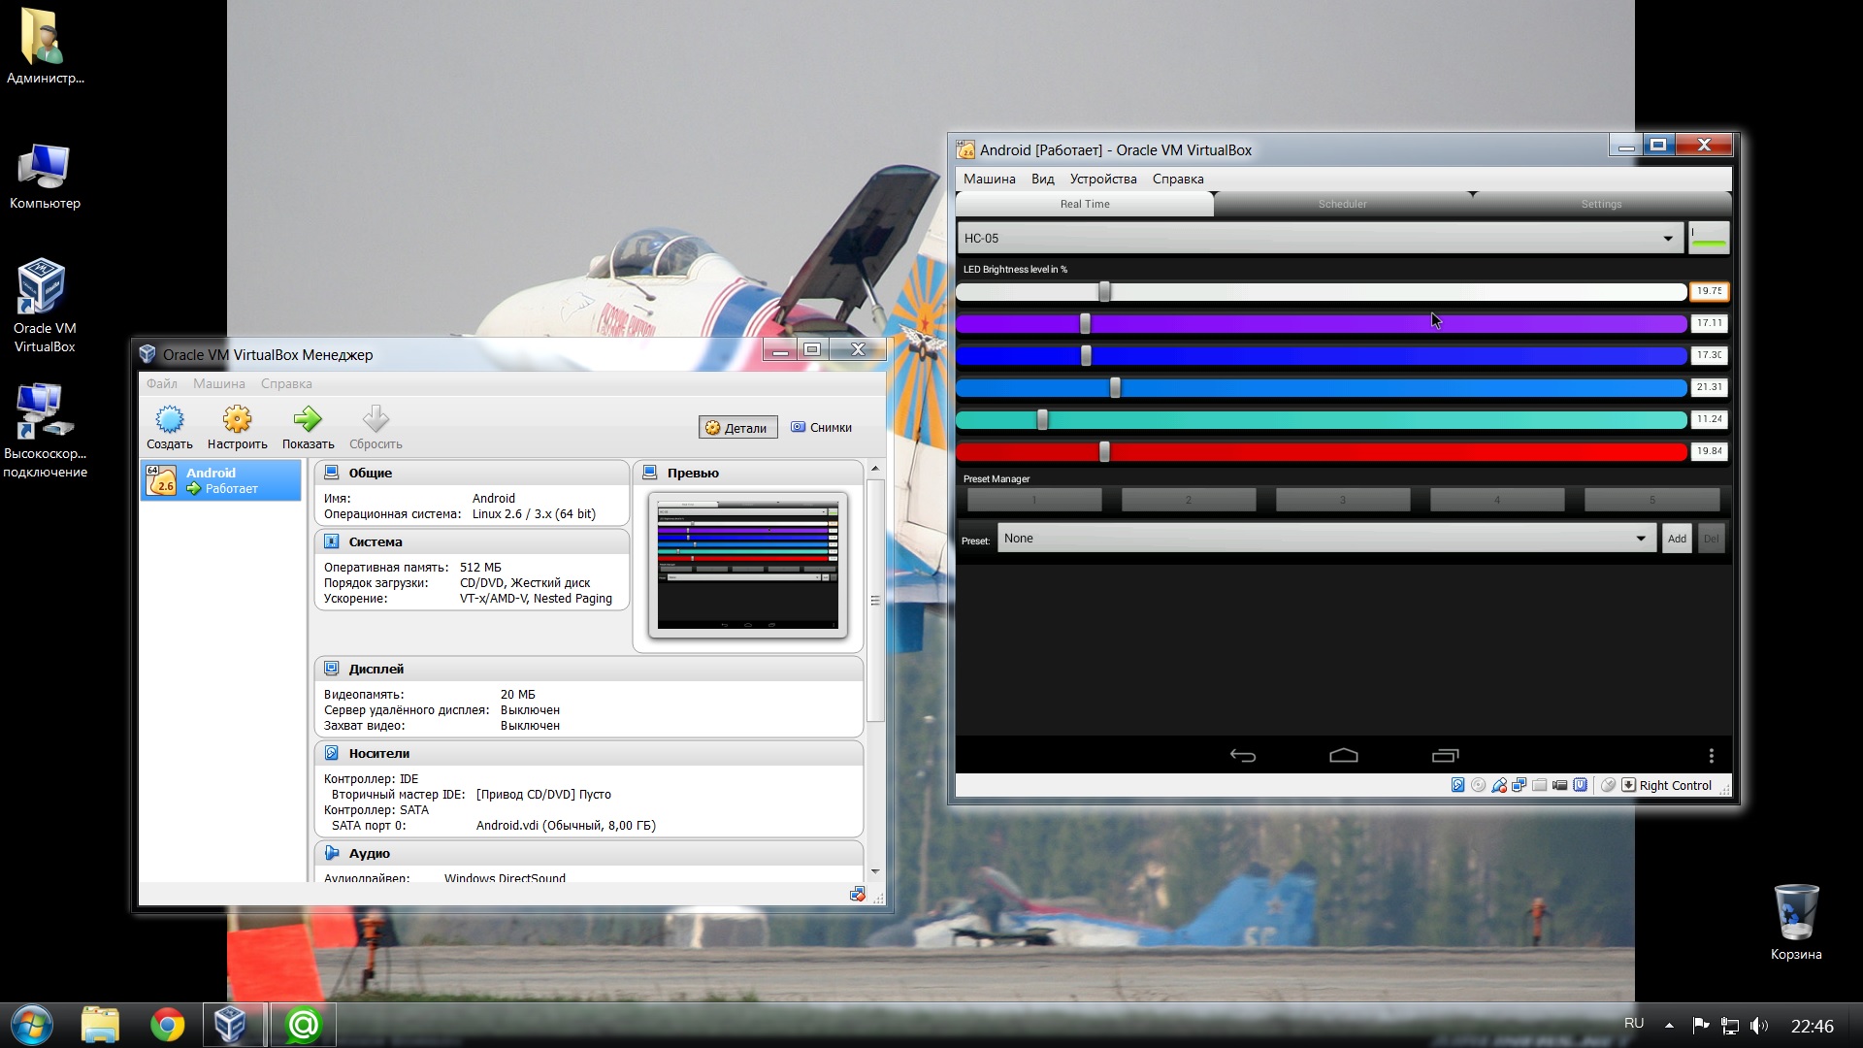This screenshot has width=1863, height=1048.
Task: Click USB devices icon in VM status bar
Action: [1498, 785]
